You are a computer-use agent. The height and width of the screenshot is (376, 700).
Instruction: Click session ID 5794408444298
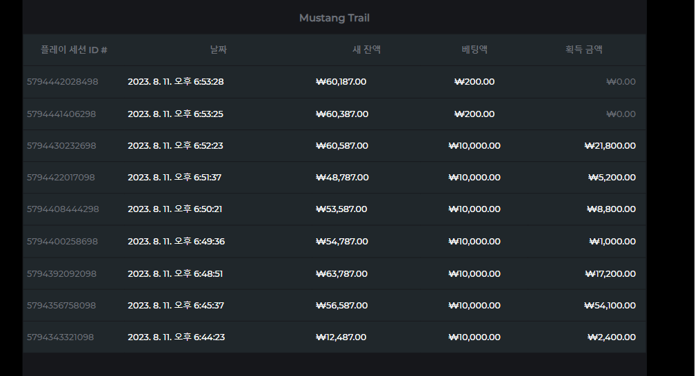point(63,209)
